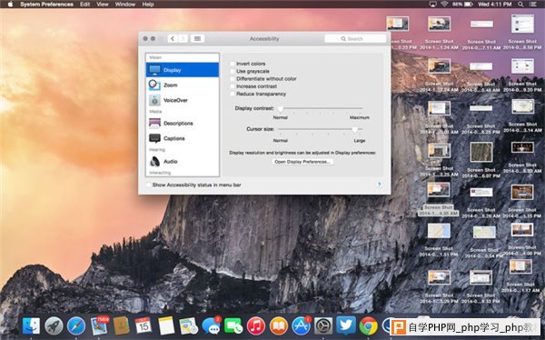
Task: Click the menu bar clock Wed 4:11 PM
Action: click(495, 5)
